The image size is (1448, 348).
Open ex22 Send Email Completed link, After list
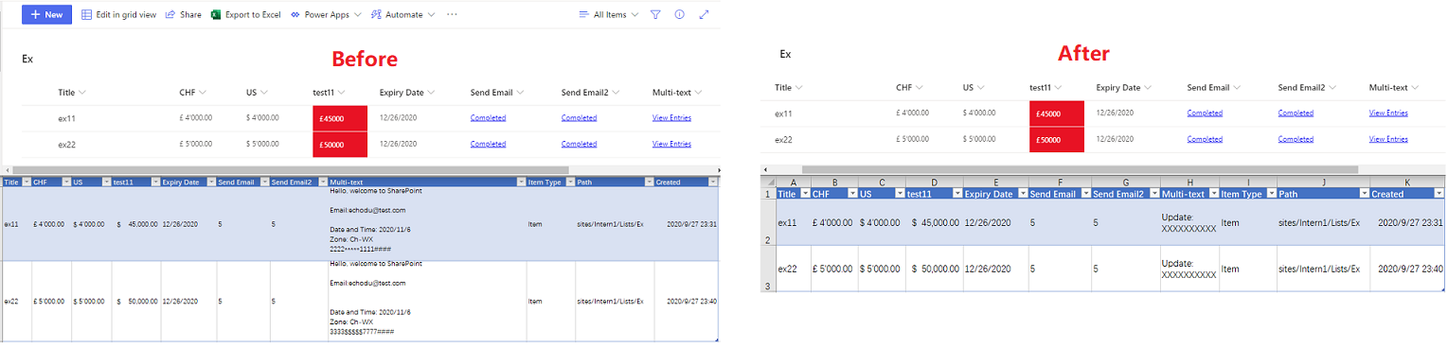[x=1205, y=139]
